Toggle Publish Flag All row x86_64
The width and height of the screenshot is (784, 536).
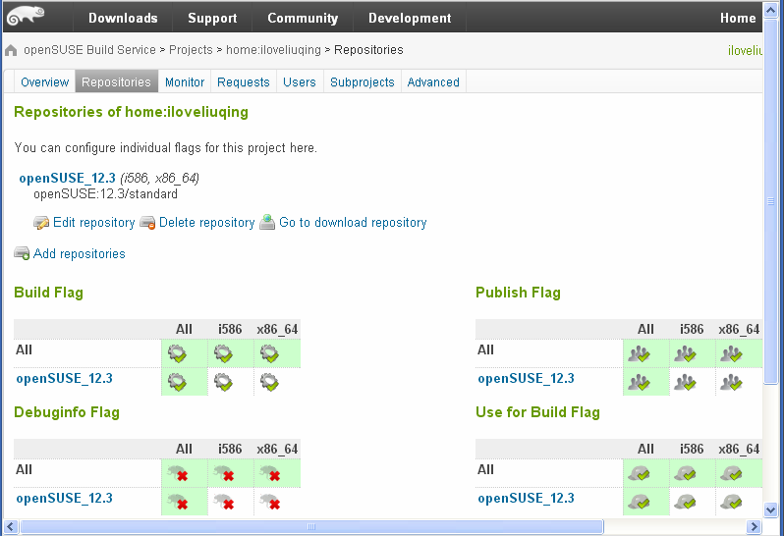732,353
